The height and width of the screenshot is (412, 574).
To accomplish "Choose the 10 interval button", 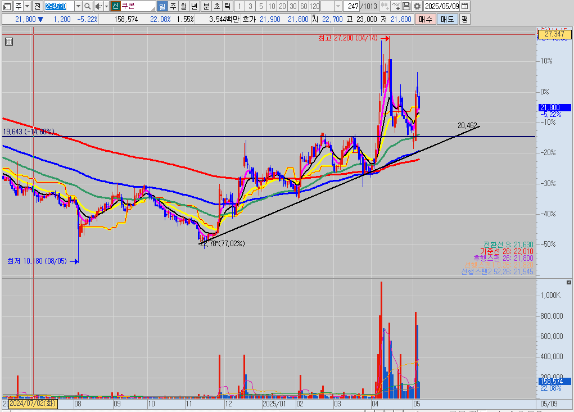I will pyautogui.click(x=272, y=6).
